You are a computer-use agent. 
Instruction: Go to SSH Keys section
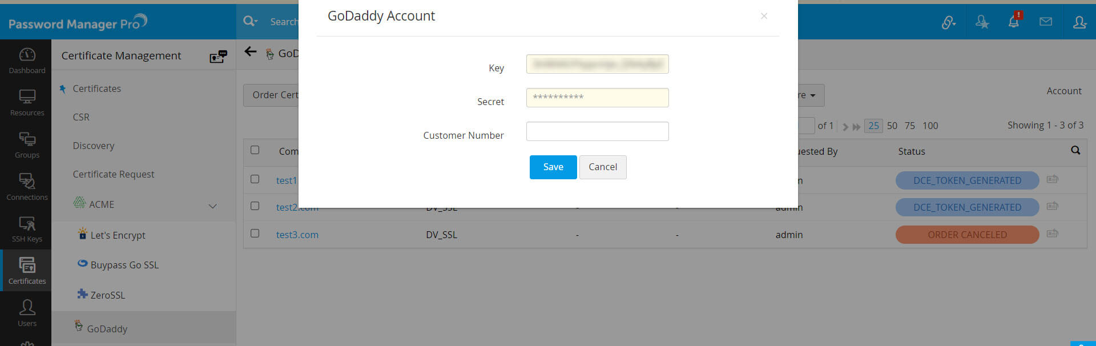click(27, 229)
